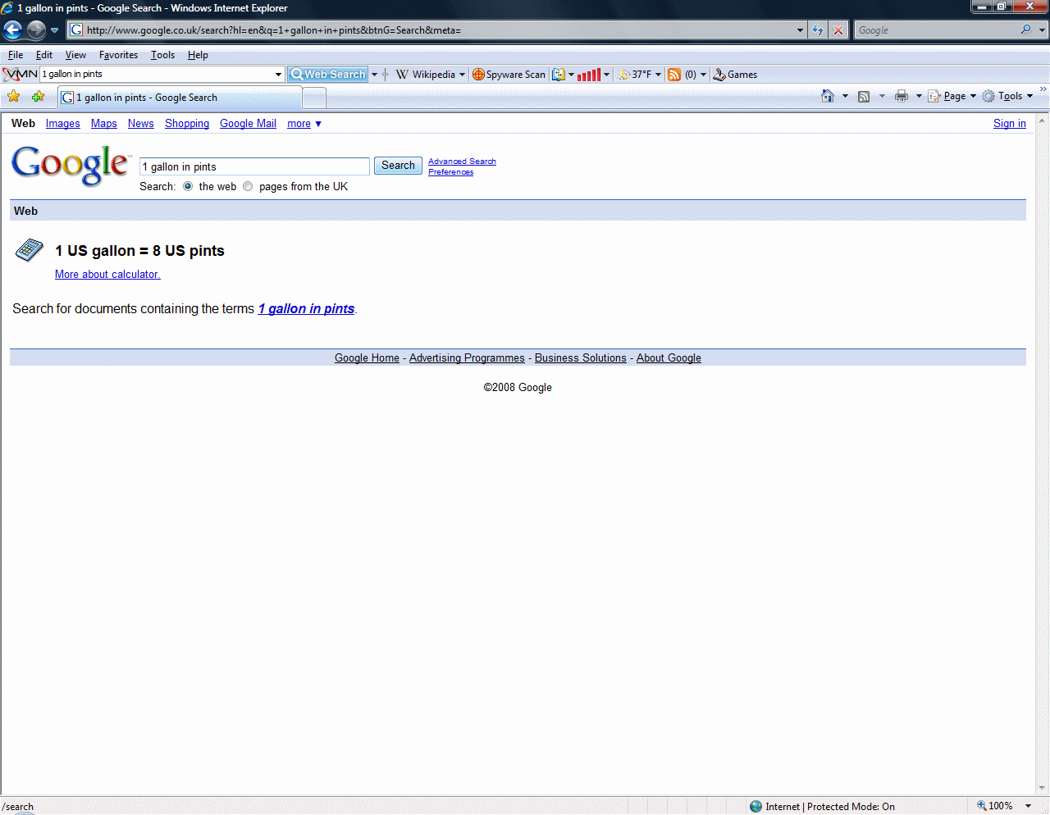Click the magnifier icon in the IE search box
This screenshot has width=1050, height=815.
[x=1025, y=30]
